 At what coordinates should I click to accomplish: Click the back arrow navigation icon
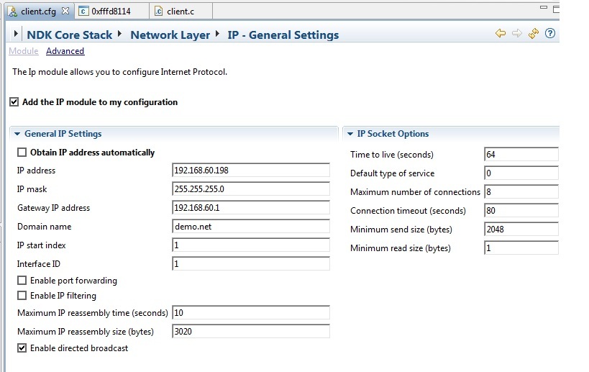pyautogui.click(x=501, y=33)
